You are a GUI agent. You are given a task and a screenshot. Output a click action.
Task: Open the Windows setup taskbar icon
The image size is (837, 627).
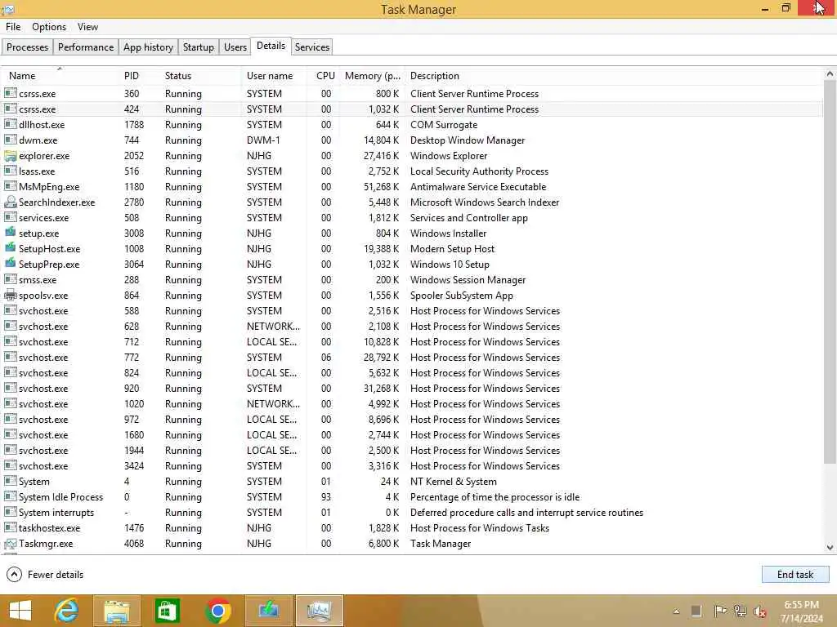click(268, 611)
